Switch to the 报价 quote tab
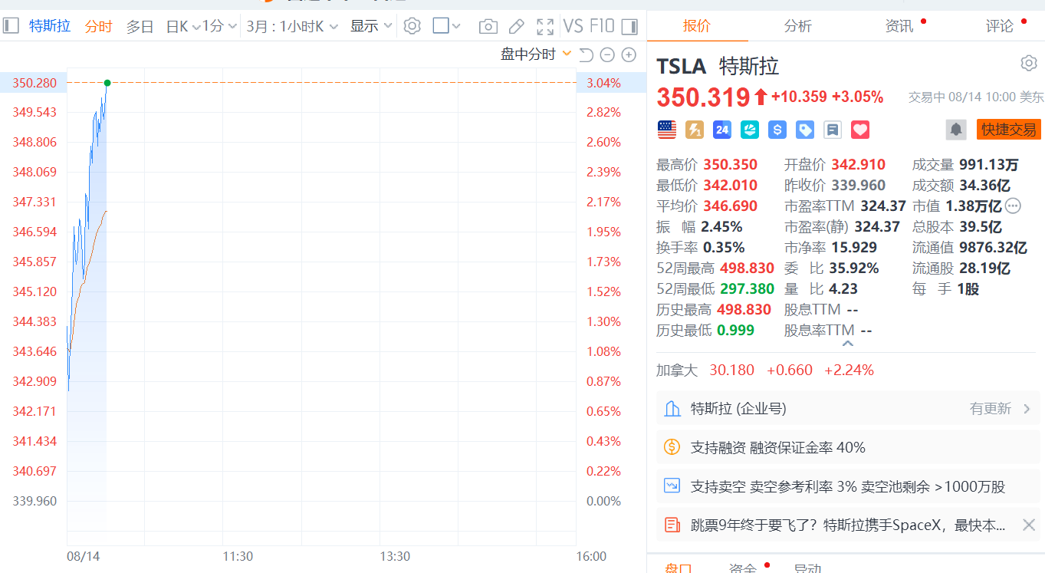 click(697, 25)
